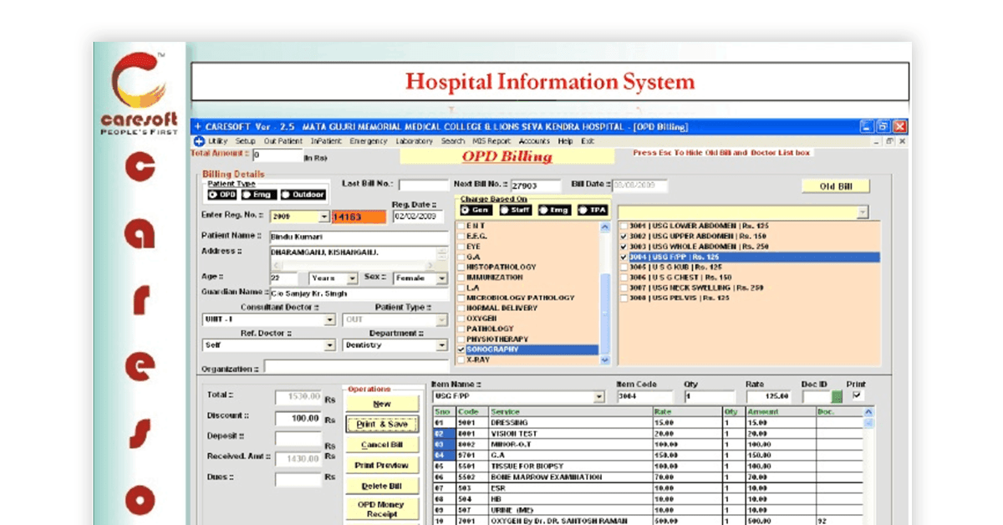
Task: Click the Old Bill button
Action: (837, 186)
